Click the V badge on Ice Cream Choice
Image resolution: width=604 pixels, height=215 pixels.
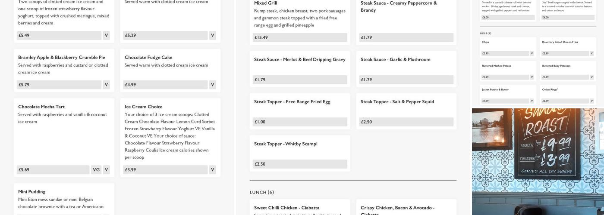tap(212, 170)
